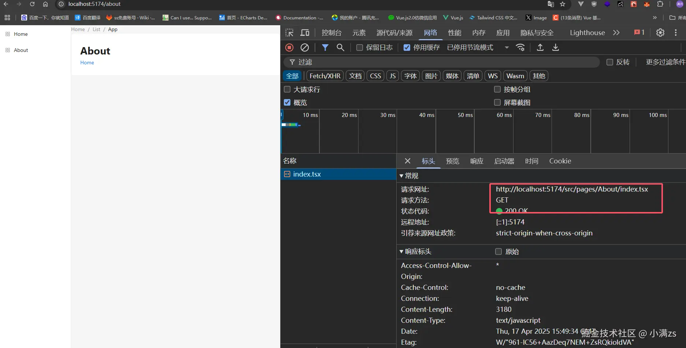Image resolution: width=686 pixels, height=348 pixels.
Task: Open the 百度翻译 bookmark
Action: 88,18
